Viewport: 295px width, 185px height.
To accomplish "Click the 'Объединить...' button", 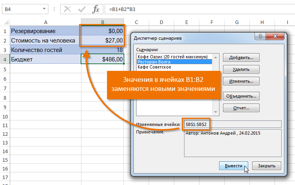I will pyautogui.click(x=241, y=96).
